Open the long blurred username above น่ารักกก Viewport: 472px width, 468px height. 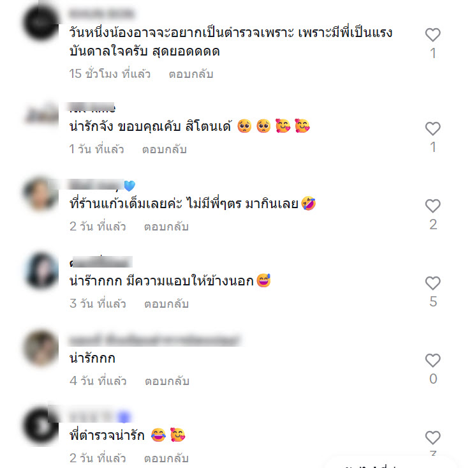(x=155, y=340)
